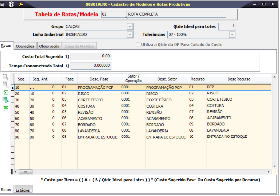Click the vertical scrollbar up arrow
The width and height of the screenshot is (280, 196).
[x=275, y=77]
